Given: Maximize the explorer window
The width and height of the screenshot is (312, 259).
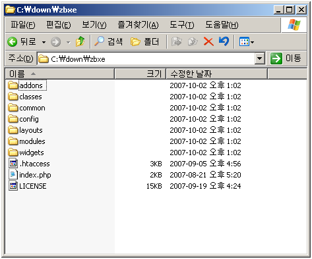Looking at the screenshot, I should pos(290,10).
